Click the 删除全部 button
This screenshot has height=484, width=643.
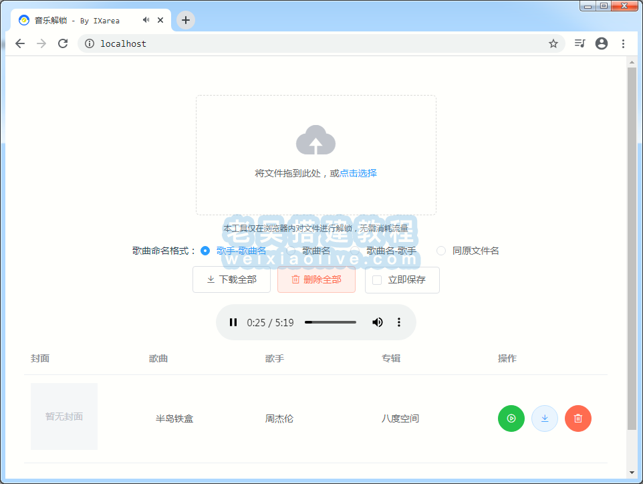pyautogui.click(x=316, y=279)
